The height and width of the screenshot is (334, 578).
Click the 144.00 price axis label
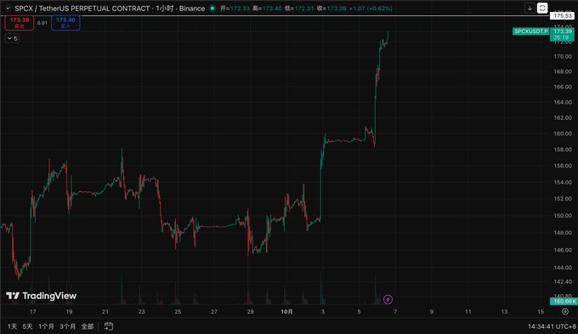(563, 268)
